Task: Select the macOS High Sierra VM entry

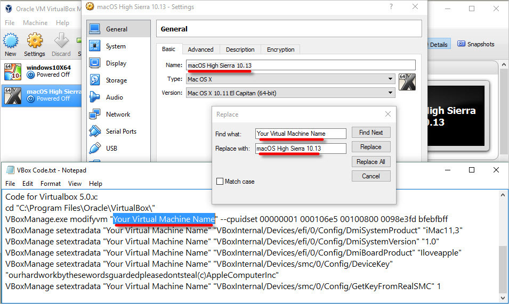Action: (41, 95)
